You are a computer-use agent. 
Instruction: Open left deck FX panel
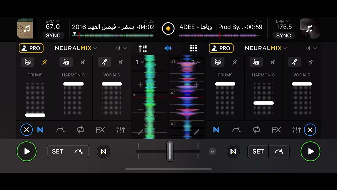pos(100,130)
